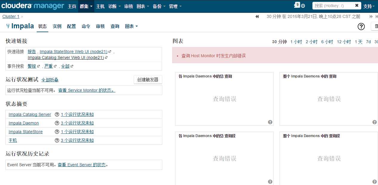The image size is (378, 185).
Task: Click the 全部折叠 link
Action: point(50,80)
